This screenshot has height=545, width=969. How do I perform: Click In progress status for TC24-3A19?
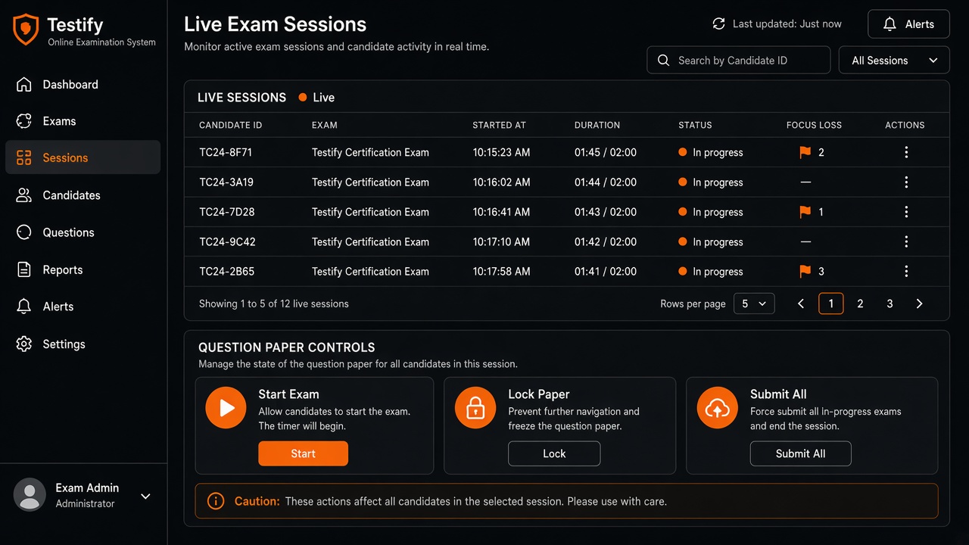(x=711, y=182)
